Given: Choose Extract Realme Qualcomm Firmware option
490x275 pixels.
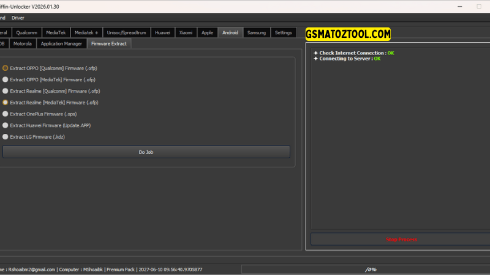Looking at the screenshot, I should pos(6,91).
